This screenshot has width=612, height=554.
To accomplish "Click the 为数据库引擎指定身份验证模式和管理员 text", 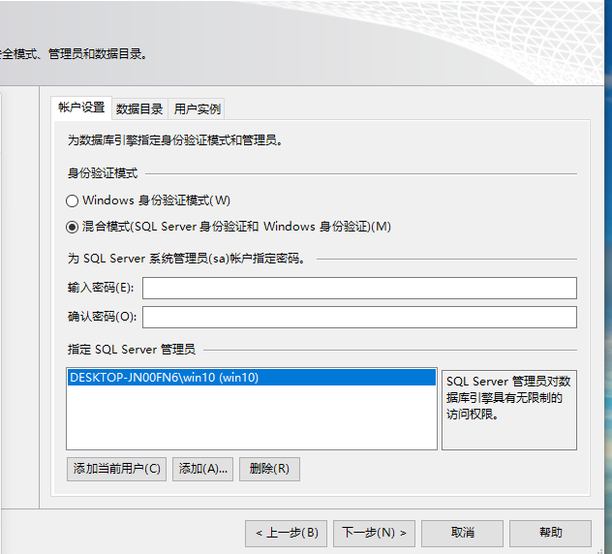I will 175,140.
